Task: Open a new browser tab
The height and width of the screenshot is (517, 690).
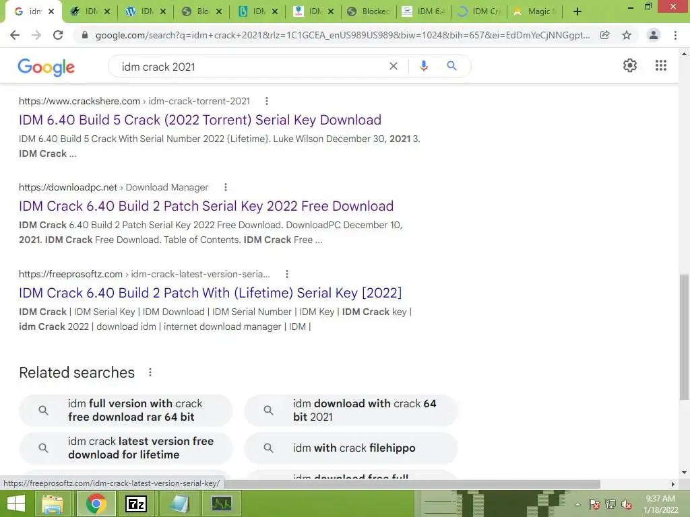Action: pos(577,12)
